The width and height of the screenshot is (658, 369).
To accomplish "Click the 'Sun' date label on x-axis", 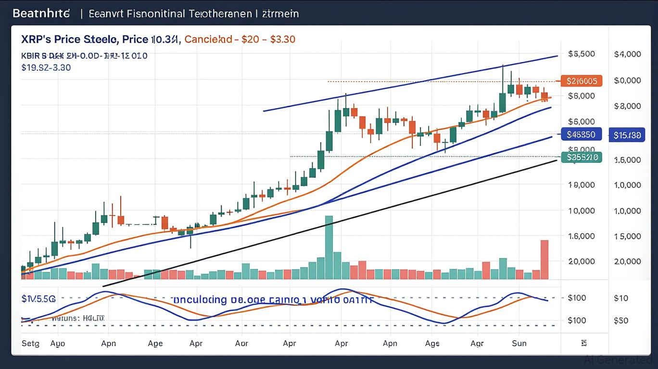I will pyautogui.click(x=519, y=343).
